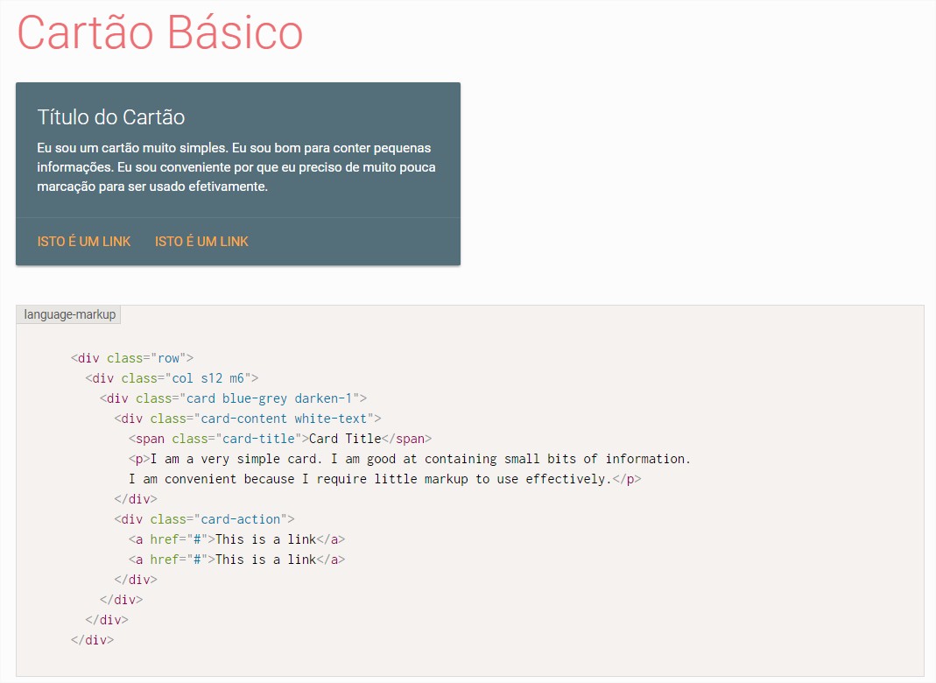Image resolution: width=936 pixels, height=683 pixels.
Task: Click the first This is a link code line
Action: coord(236,539)
